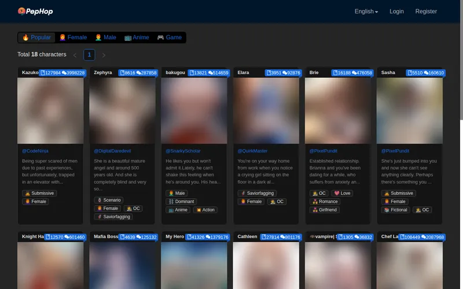Switch to the Male tab
The width and height of the screenshot is (463, 289).
[106, 38]
